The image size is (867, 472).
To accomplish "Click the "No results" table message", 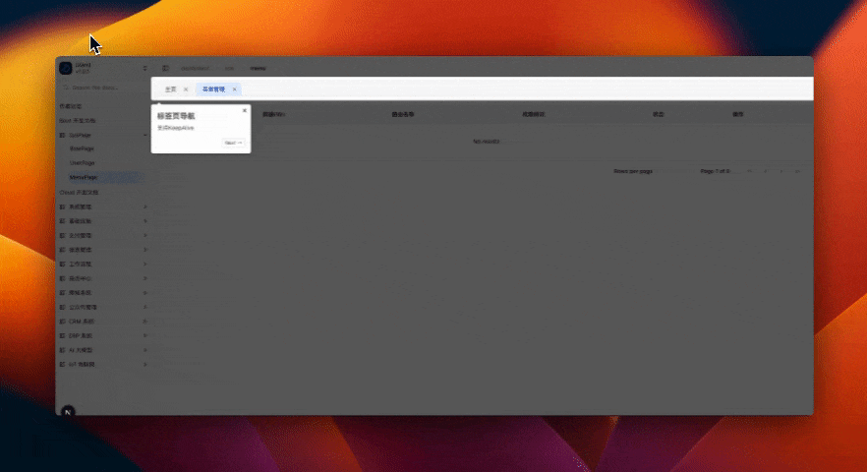I will click(486, 142).
